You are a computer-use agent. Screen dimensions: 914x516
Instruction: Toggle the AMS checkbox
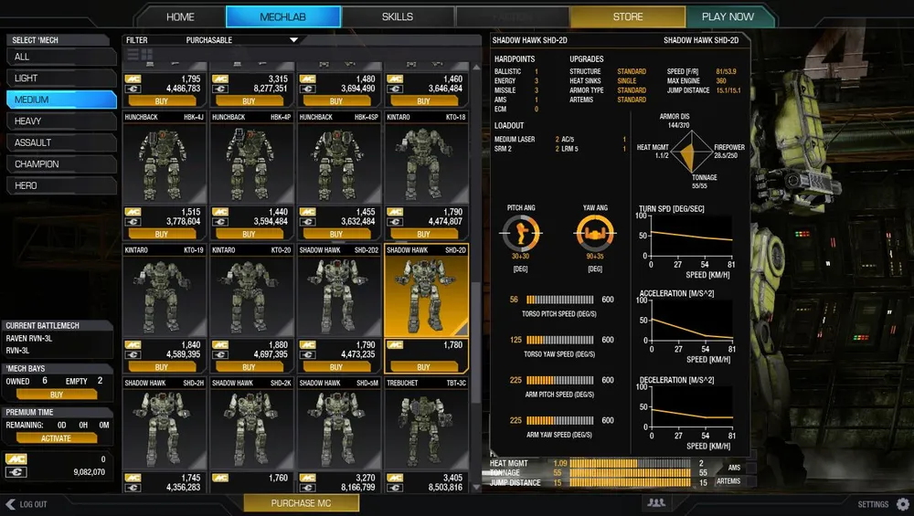click(751, 468)
